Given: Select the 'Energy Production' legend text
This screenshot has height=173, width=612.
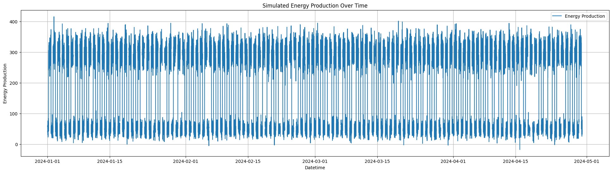Looking at the screenshot, I should click(584, 16).
